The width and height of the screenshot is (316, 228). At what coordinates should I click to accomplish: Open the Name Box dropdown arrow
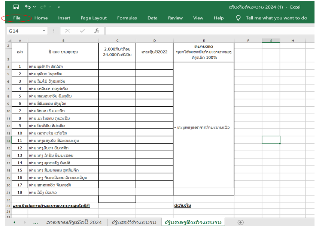point(44,31)
